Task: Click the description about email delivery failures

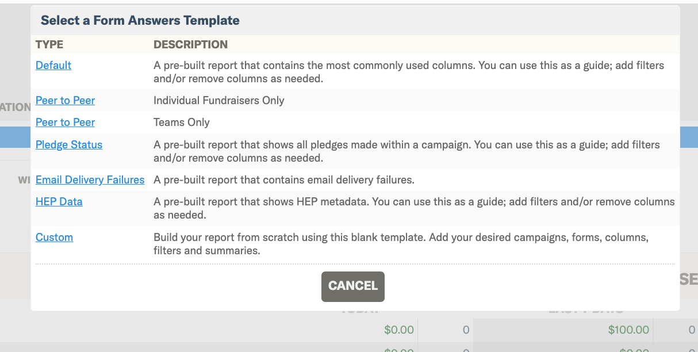Action: click(284, 180)
